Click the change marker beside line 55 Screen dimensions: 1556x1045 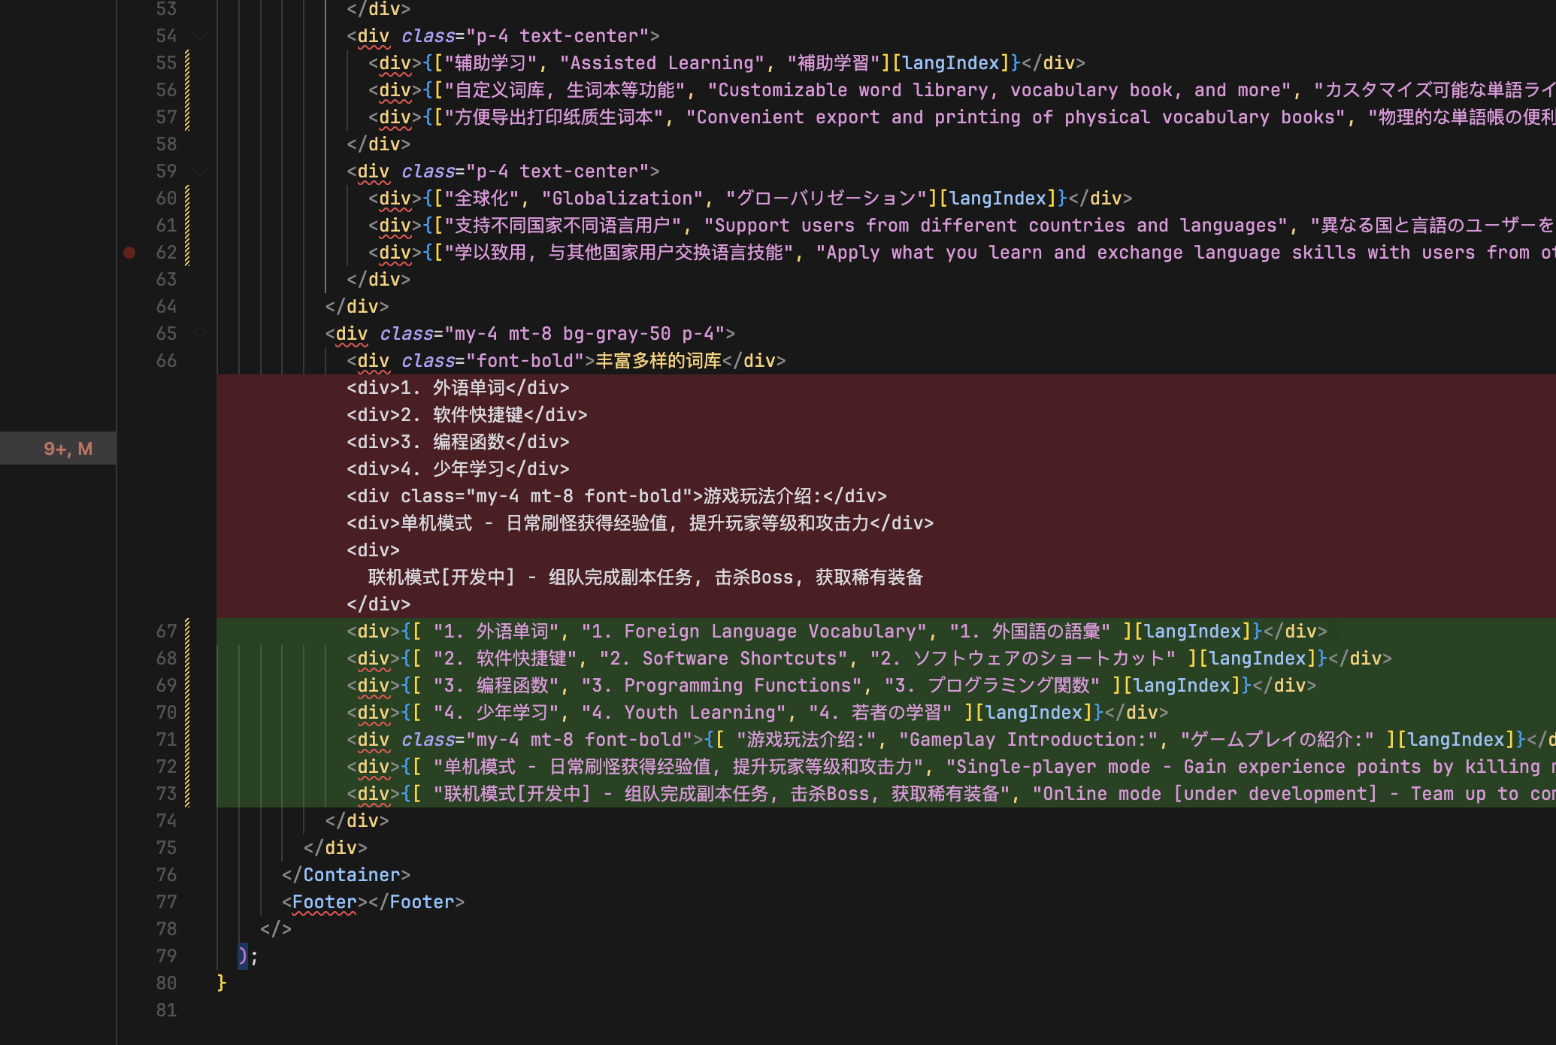[x=187, y=63]
